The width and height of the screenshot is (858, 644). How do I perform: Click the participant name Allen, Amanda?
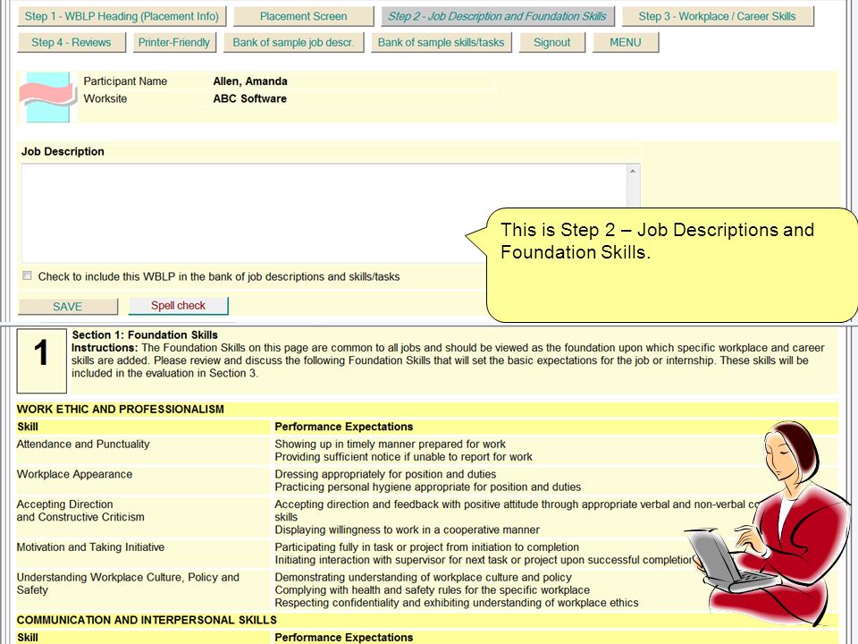click(x=250, y=81)
